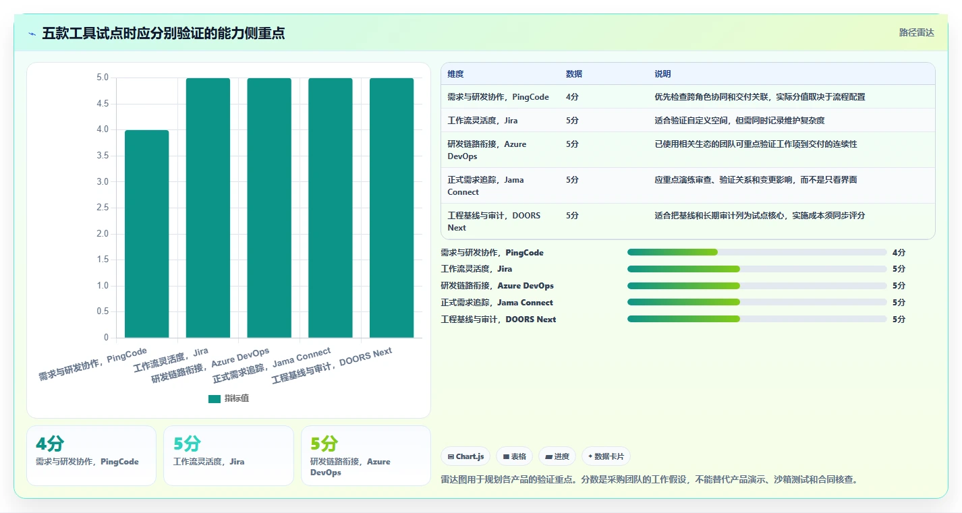Select the Chart.js tag chip
962x513 pixels.
[x=465, y=456]
